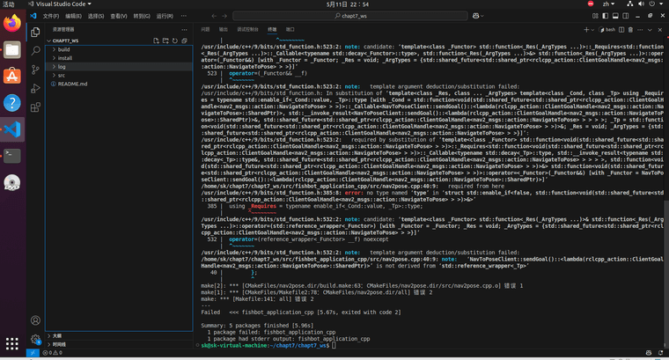Screen dimensions: 669x360
Task: Split the terminal
Action: 621,30
